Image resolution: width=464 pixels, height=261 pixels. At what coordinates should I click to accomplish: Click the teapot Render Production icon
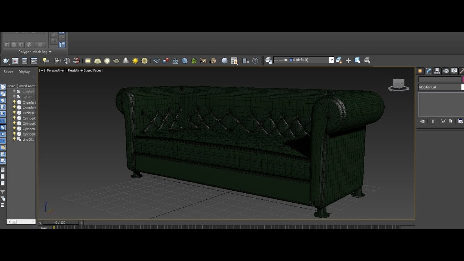coord(6,61)
